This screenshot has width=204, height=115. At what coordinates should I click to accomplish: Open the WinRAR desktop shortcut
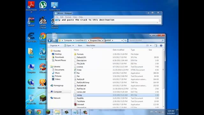(31, 22)
